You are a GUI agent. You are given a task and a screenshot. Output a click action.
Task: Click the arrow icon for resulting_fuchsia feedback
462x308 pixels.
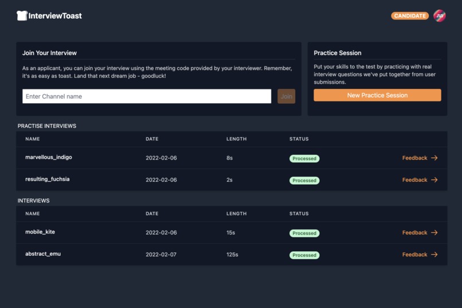click(434, 180)
